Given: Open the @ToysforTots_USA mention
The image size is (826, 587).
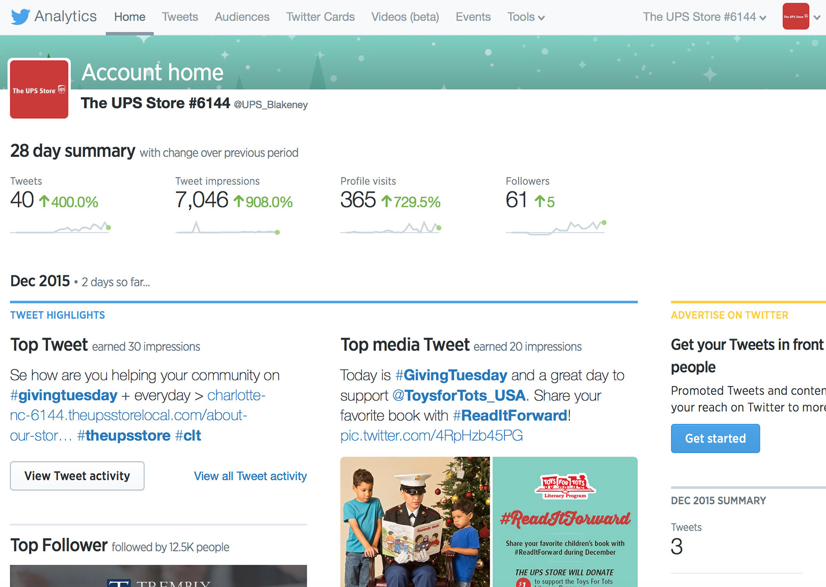Looking at the screenshot, I should [459, 395].
